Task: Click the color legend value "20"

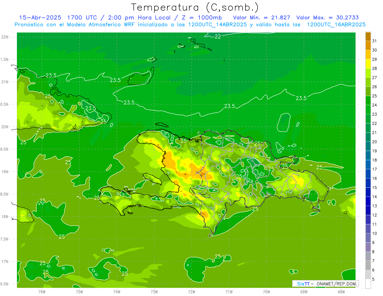Action: click(x=375, y=142)
